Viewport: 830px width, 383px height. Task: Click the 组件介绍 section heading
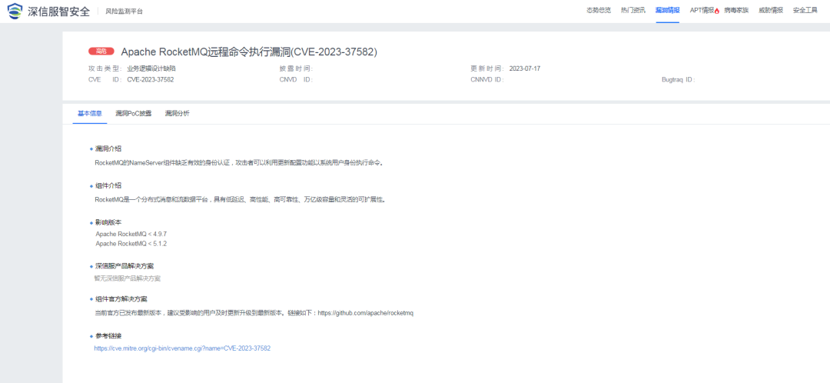108,185
